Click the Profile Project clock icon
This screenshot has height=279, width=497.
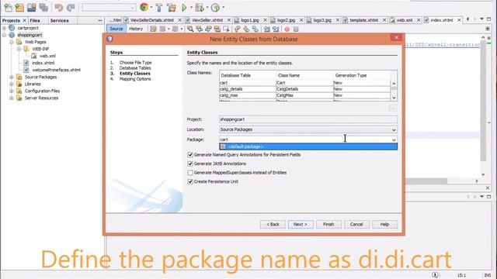click(x=216, y=7)
